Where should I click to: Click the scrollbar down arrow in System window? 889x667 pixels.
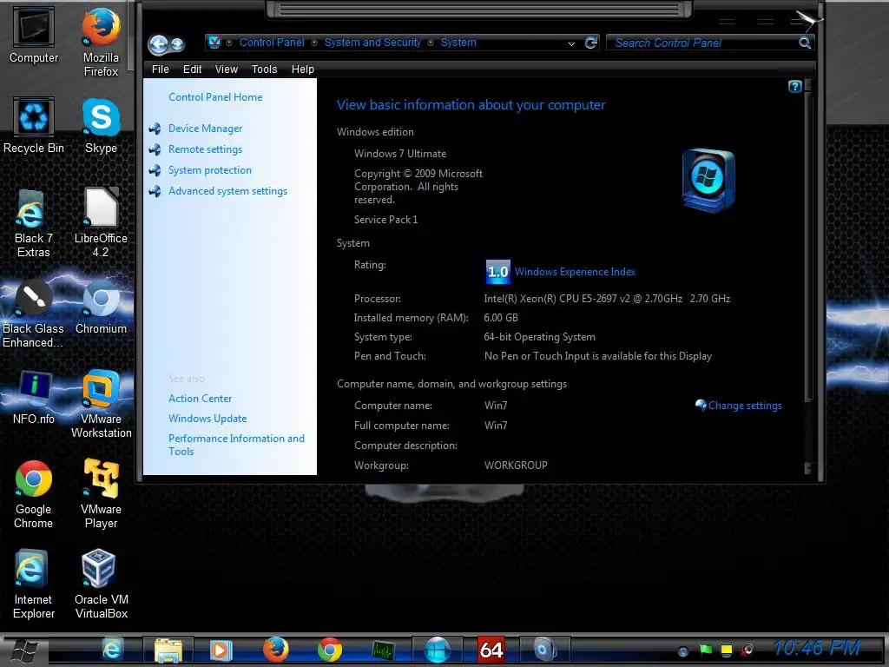(x=808, y=468)
